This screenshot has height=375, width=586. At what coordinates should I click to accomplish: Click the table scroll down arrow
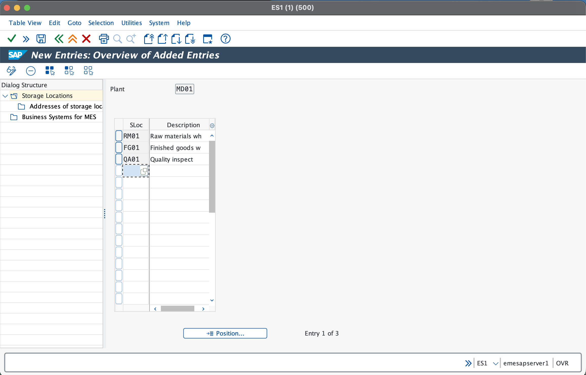(212, 300)
